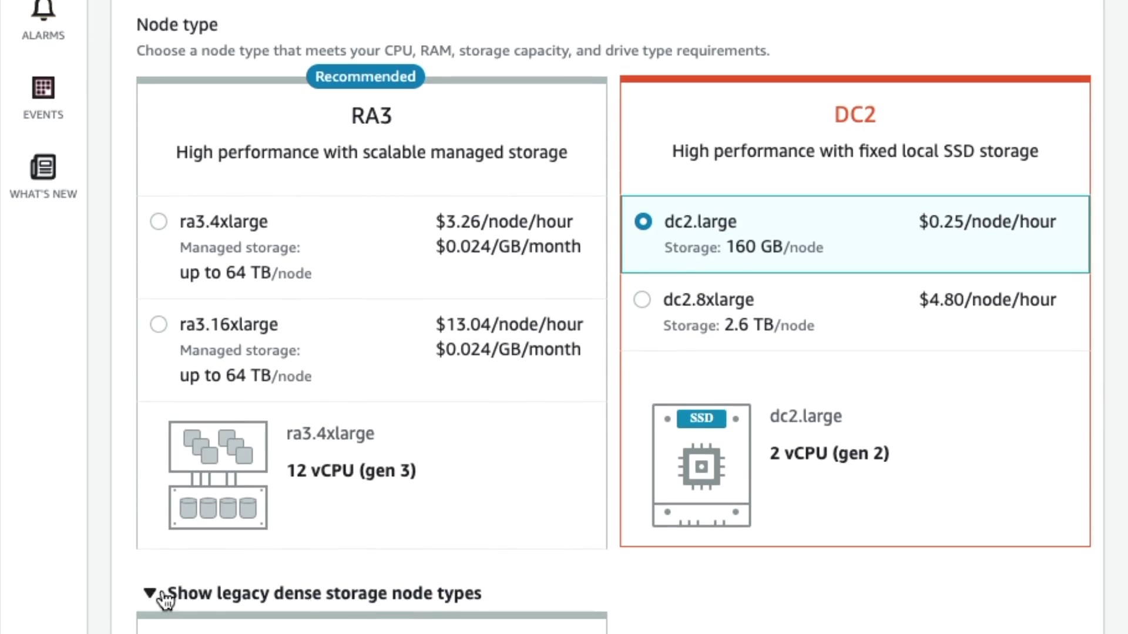Viewport: 1128px width, 634px height.
Task: Collapse the legacy dense storage triangle
Action: 149,592
